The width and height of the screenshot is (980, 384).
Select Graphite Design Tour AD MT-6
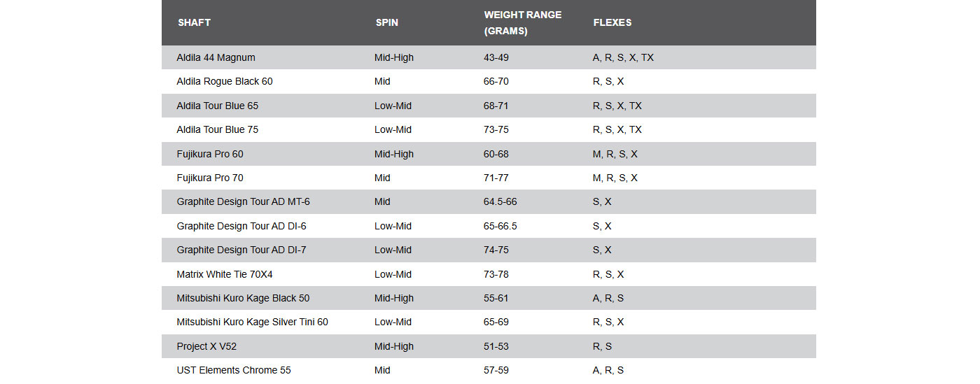tap(243, 201)
